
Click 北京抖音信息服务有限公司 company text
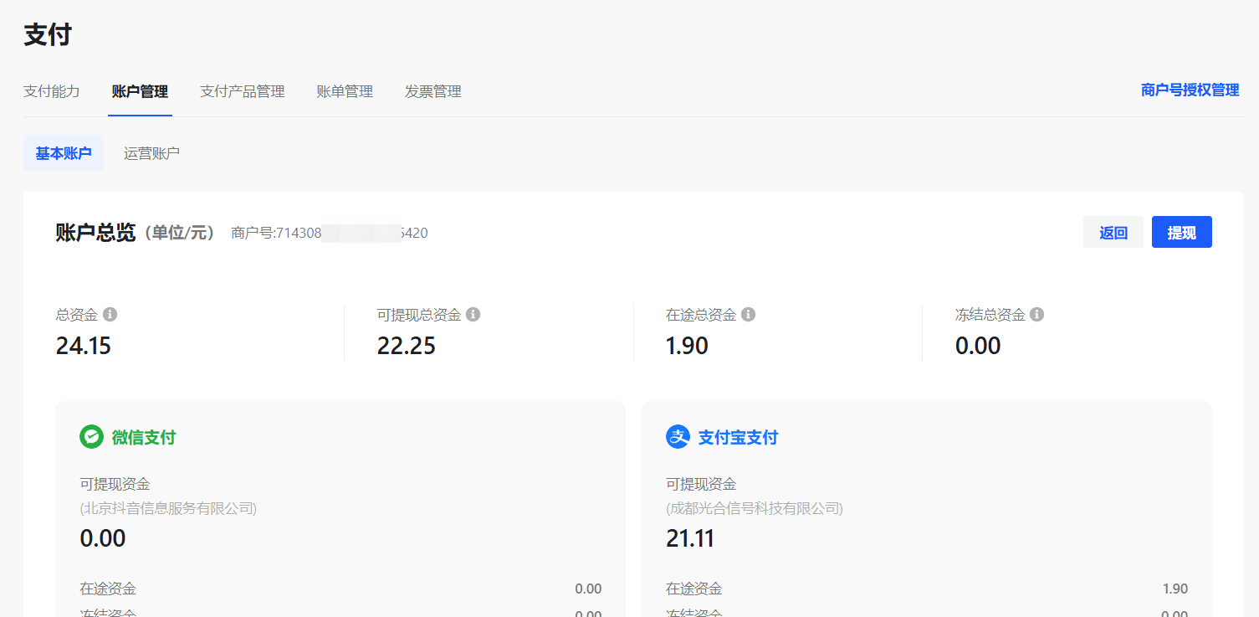(168, 508)
